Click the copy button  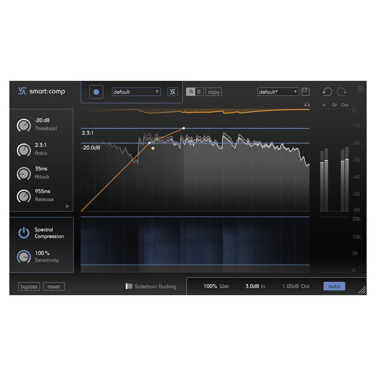(213, 92)
